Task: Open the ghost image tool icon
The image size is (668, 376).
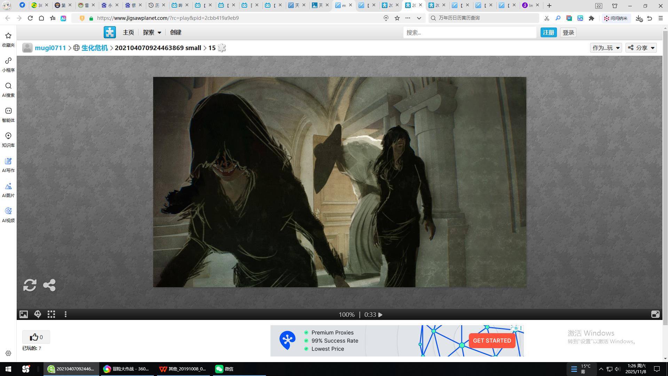Action: tap(38, 315)
